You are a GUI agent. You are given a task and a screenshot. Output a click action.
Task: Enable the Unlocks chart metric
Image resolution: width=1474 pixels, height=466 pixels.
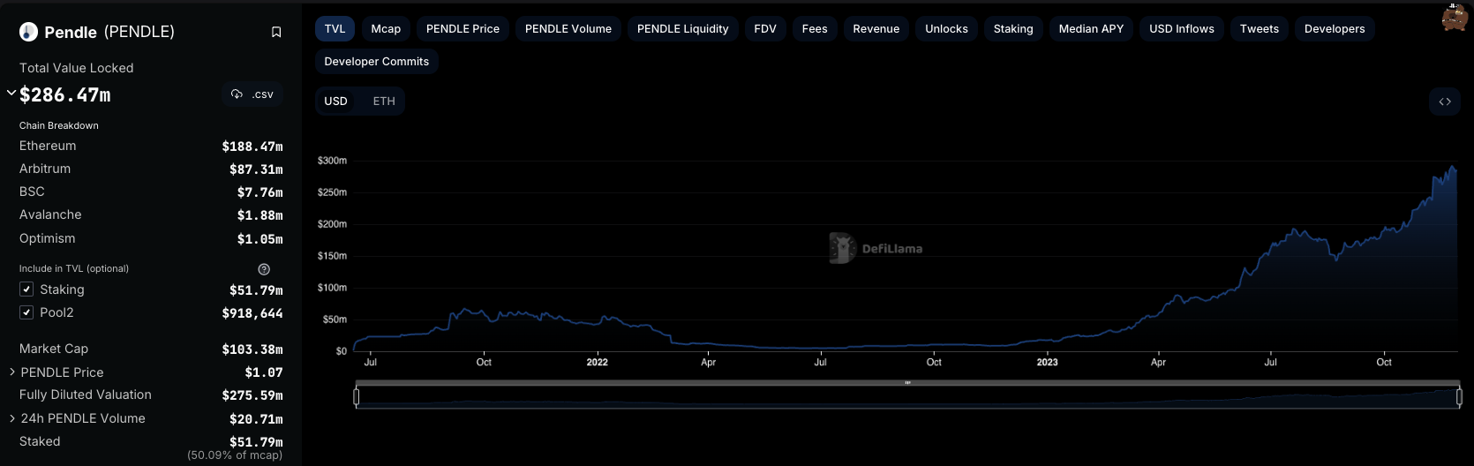pyautogui.click(x=946, y=29)
